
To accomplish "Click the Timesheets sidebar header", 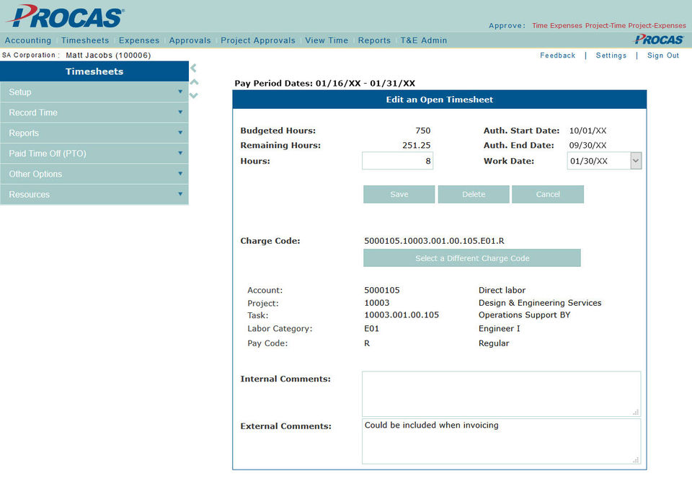I will coord(94,71).
